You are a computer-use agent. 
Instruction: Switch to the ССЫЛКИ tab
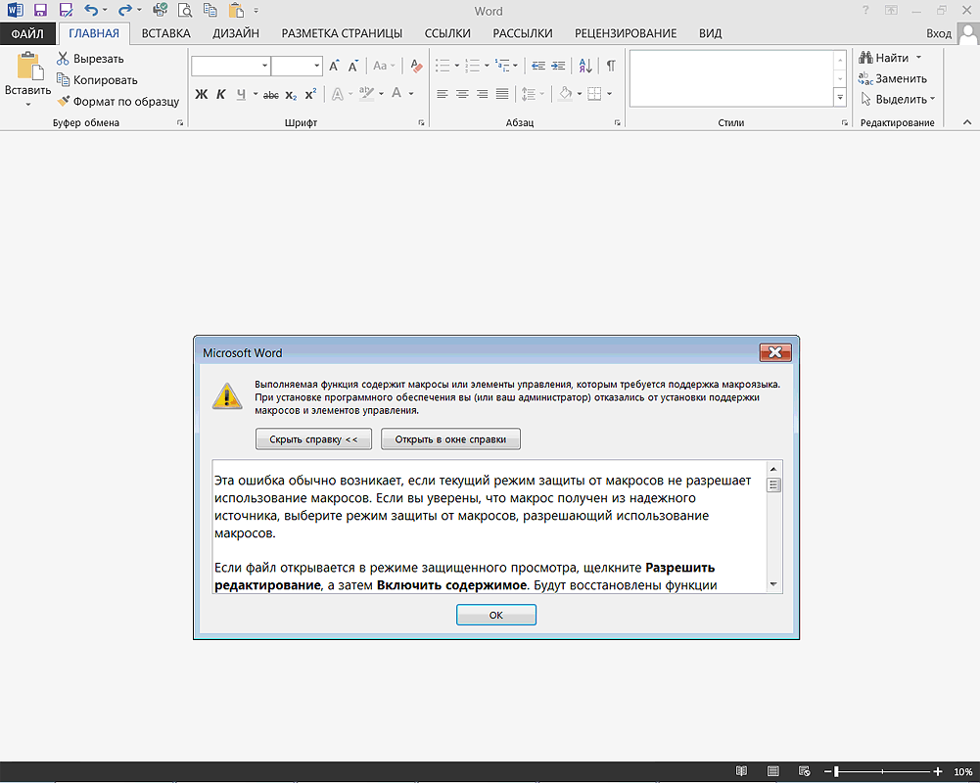tap(447, 33)
